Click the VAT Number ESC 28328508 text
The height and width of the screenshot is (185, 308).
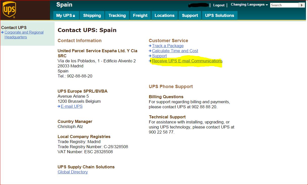85,152
